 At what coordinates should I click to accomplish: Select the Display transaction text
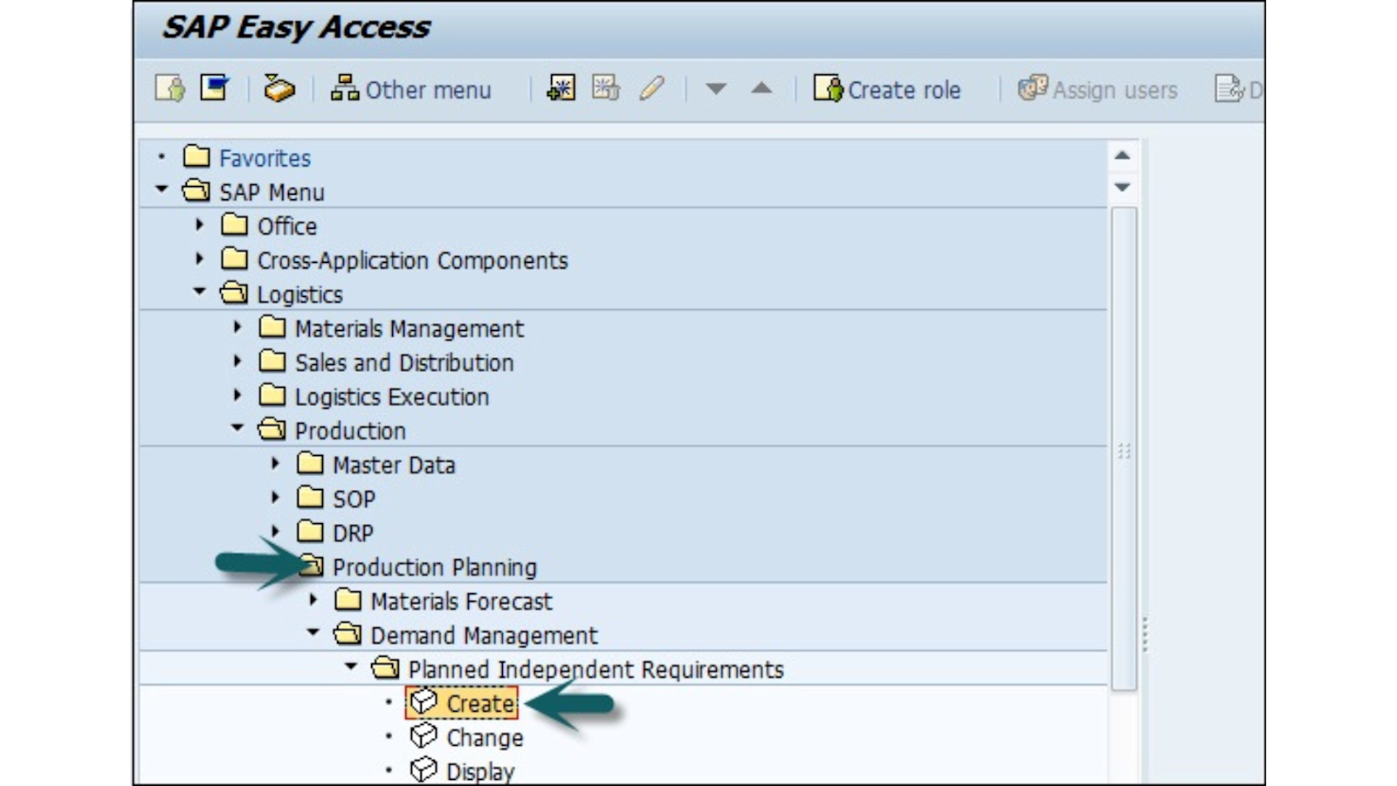[x=480, y=772]
